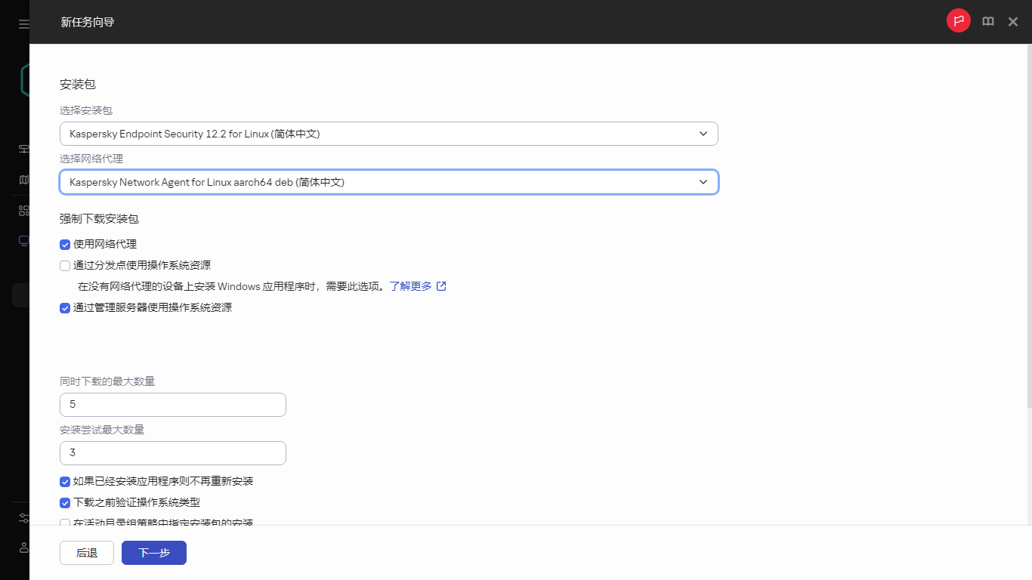Click the 后退 button
The width and height of the screenshot is (1032, 580).
86,552
